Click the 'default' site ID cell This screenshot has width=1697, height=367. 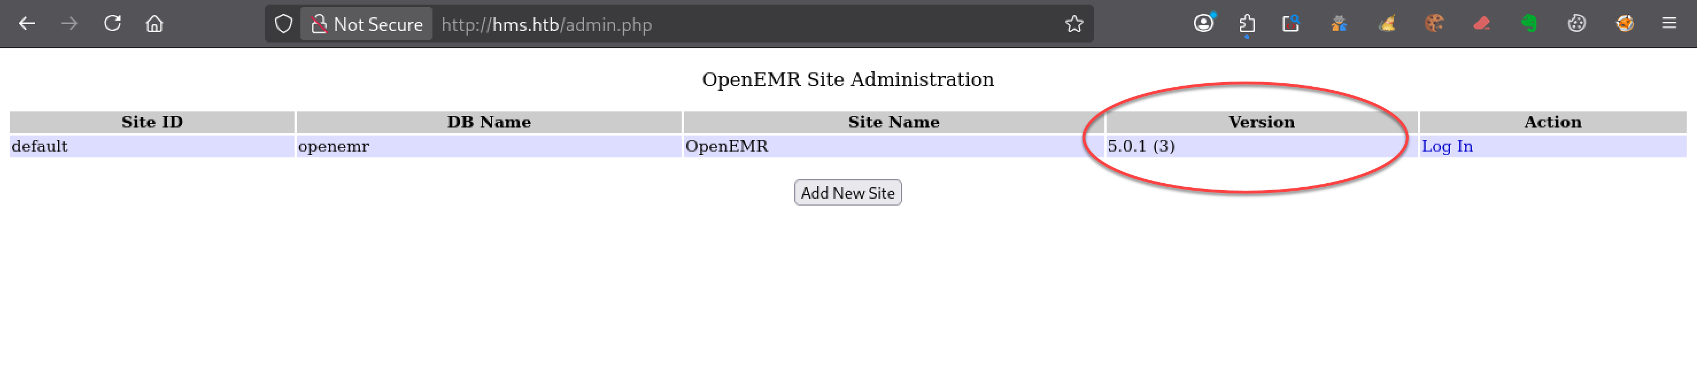click(x=152, y=146)
